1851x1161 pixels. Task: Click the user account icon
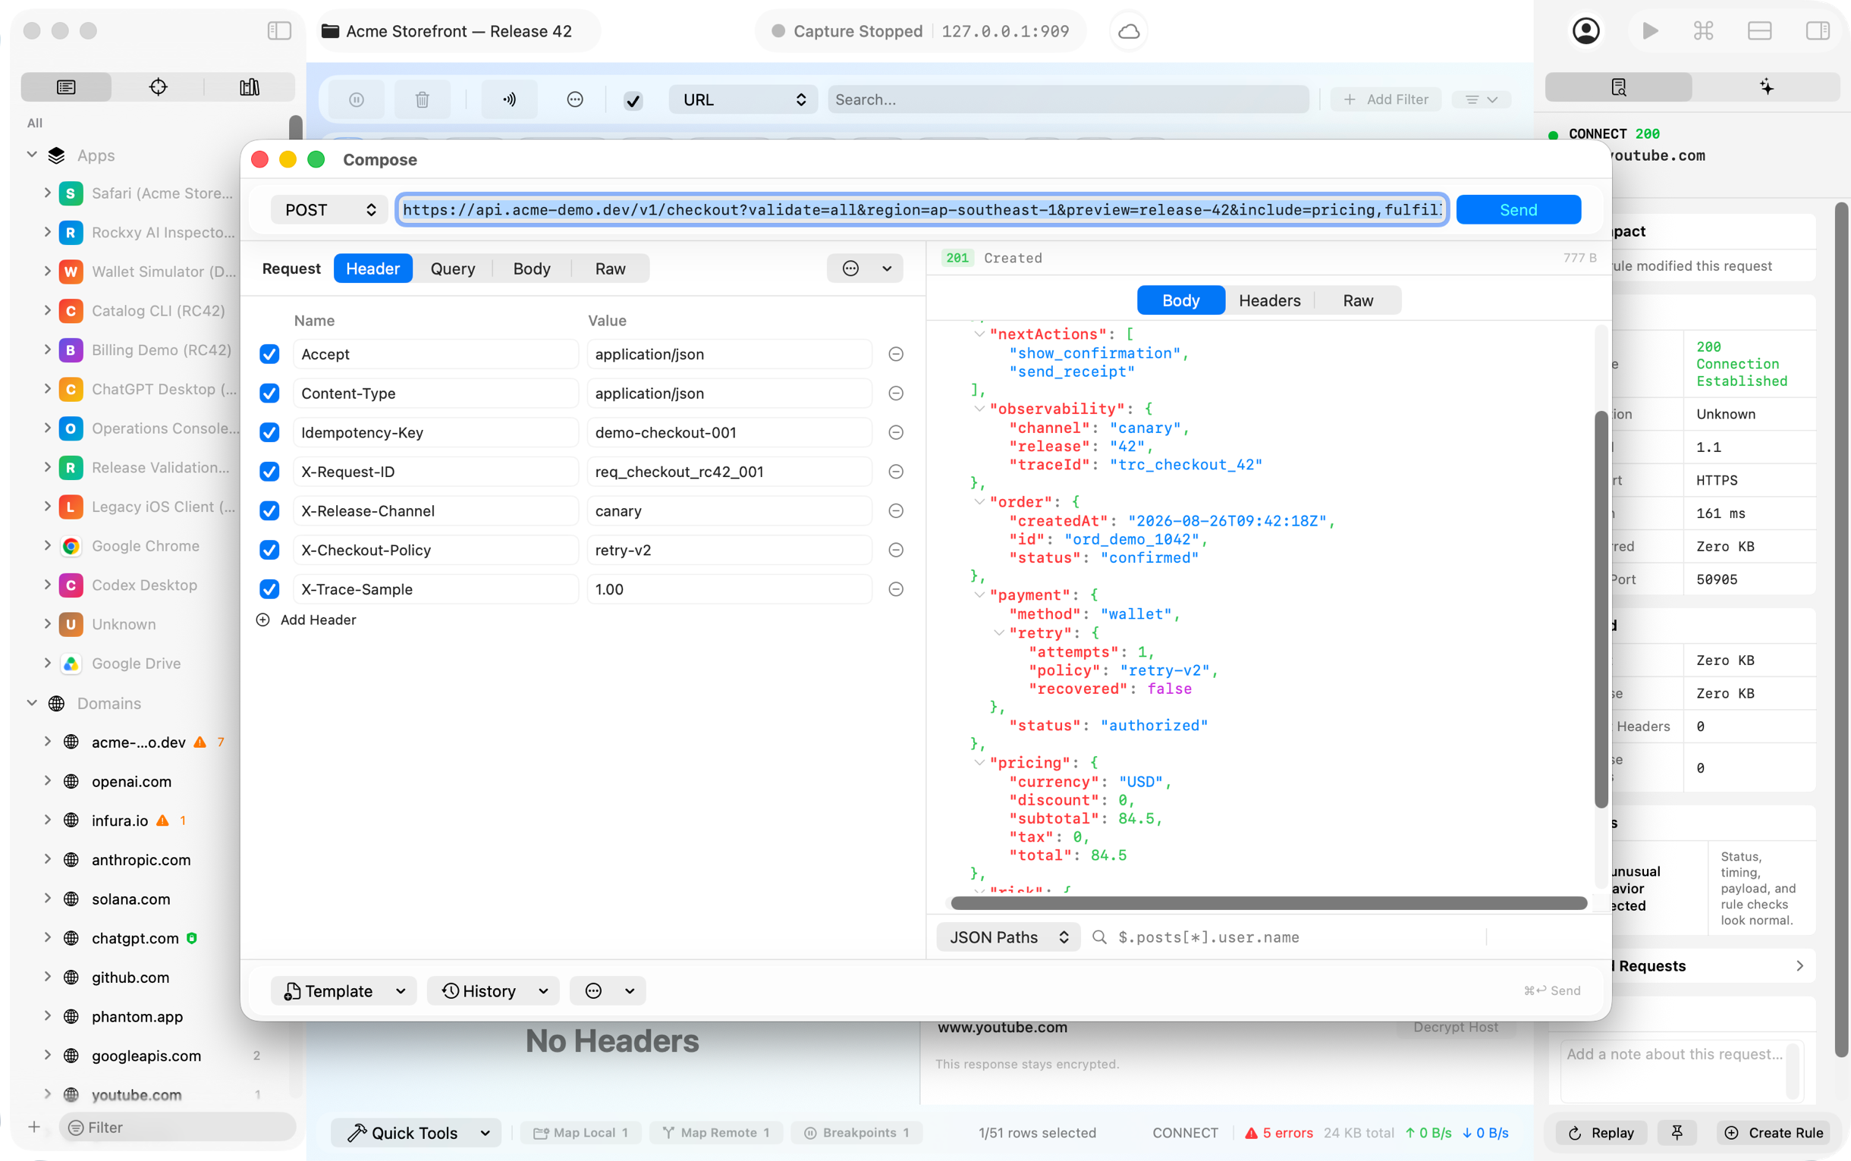pos(1586,32)
